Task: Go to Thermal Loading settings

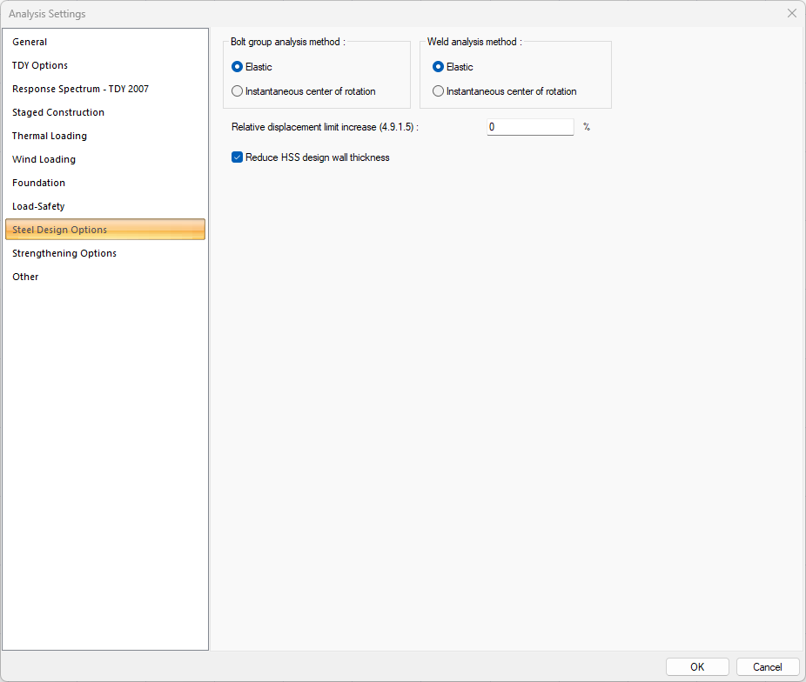Action: click(x=50, y=136)
